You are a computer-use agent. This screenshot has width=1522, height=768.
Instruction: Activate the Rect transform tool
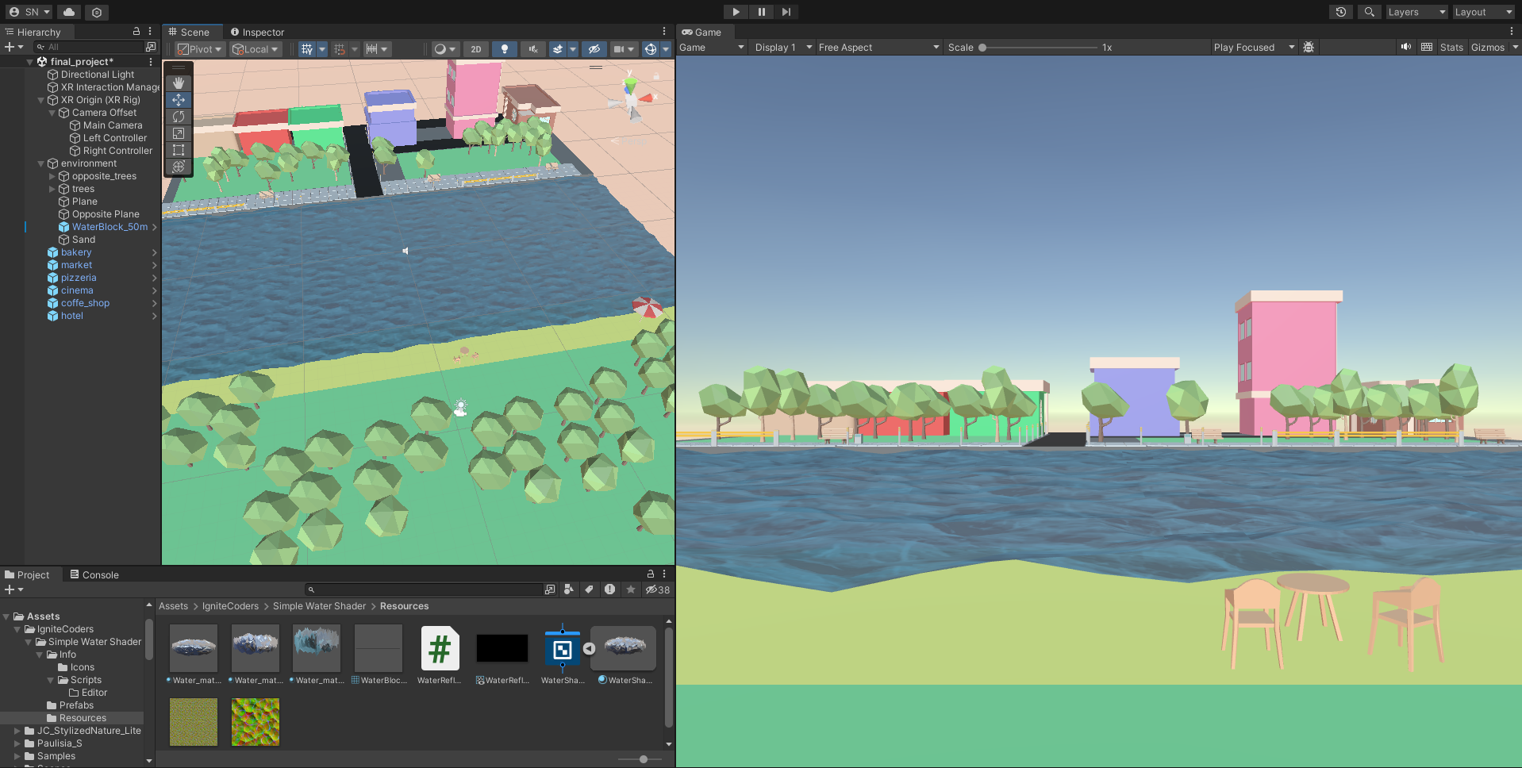coord(179,150)
